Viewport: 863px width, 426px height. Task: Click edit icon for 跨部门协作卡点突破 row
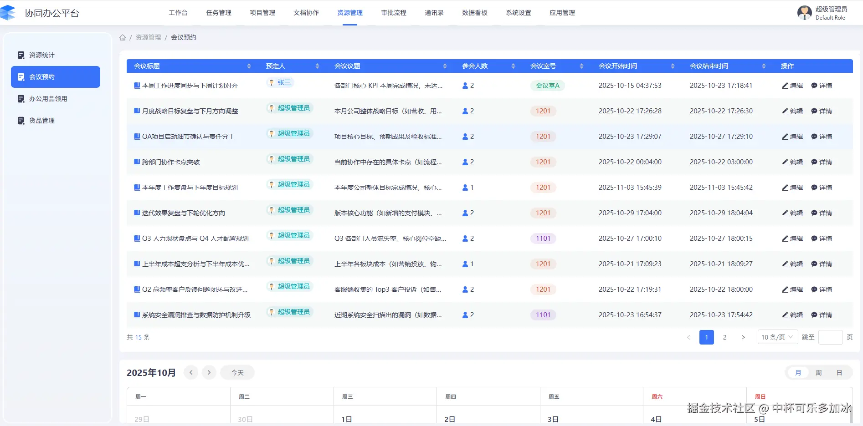coord(785,162)
